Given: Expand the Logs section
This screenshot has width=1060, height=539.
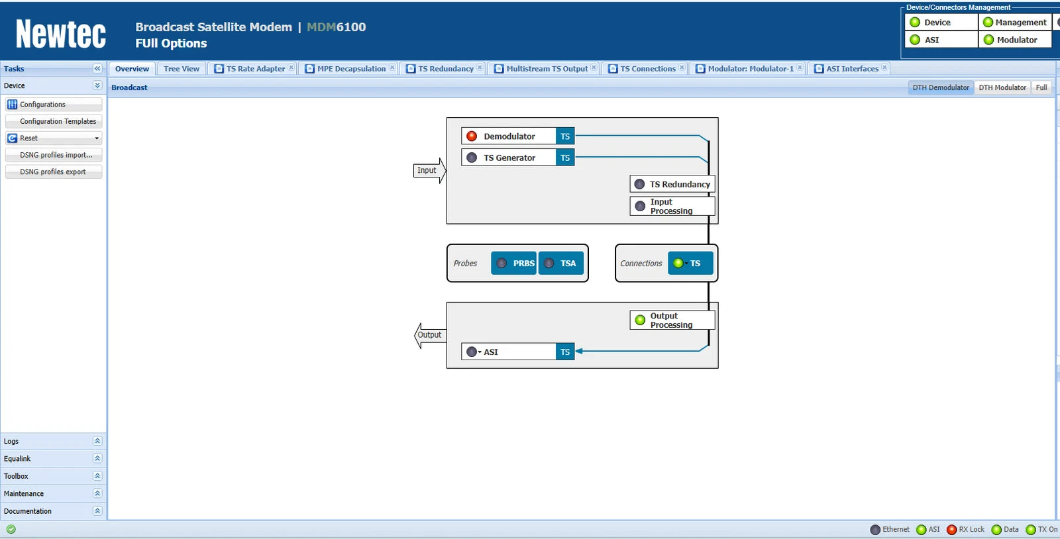Looking at the screenshot, I should (x=97, y=441).
